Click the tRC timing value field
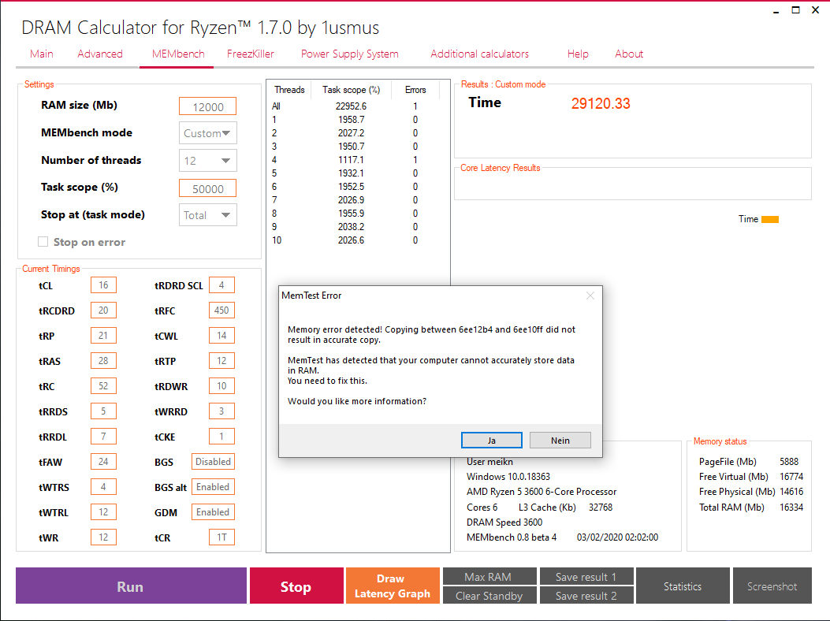Image resolution: width=830 pixels, height=621 pixels. (103, 386)
